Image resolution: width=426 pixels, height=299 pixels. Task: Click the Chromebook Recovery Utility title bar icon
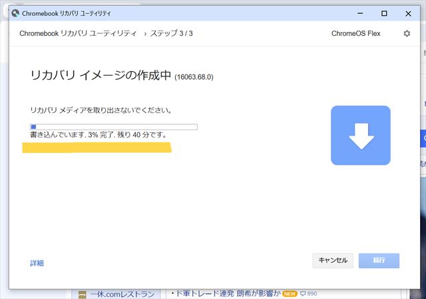[15, 13]
